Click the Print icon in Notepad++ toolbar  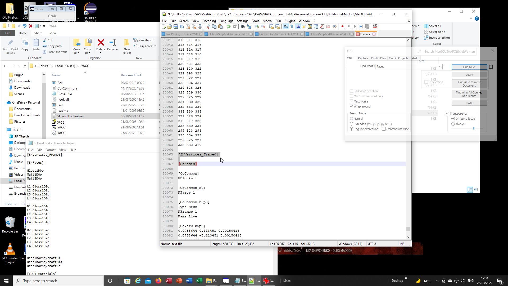point(200,26)
